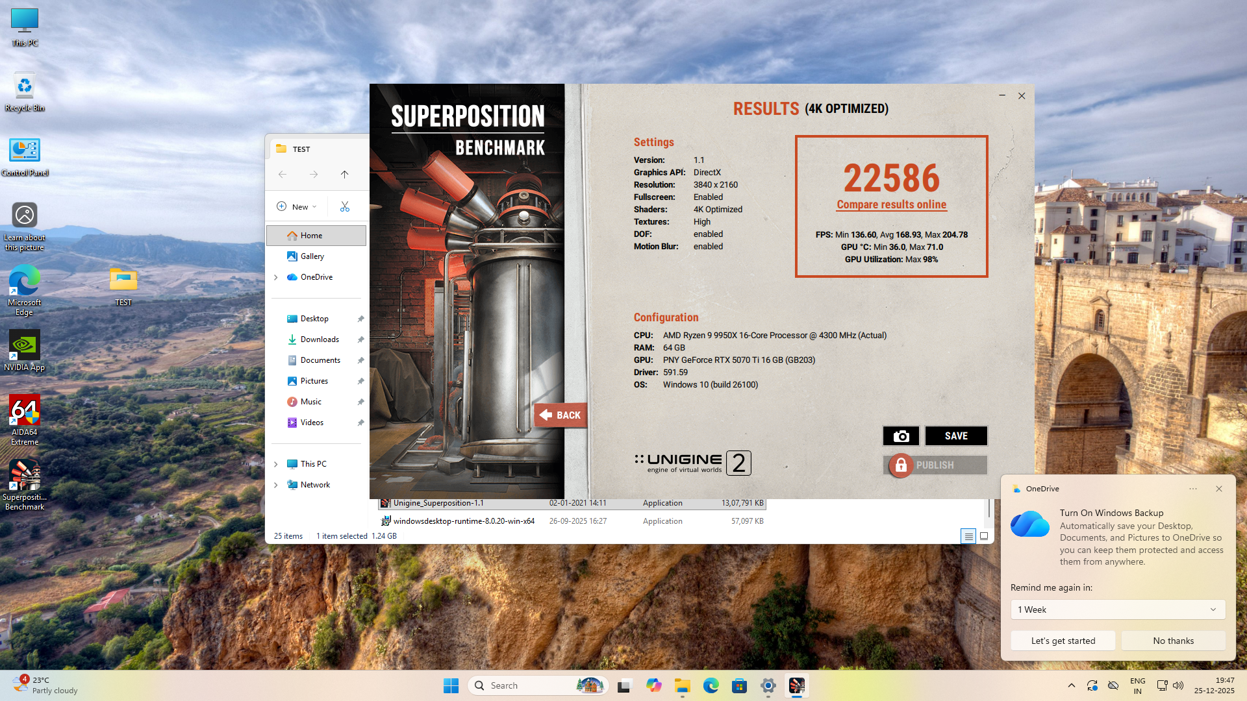Open Compare results online link
The width and height of the screenshot is (1247, 701).
(x=891, y=204)
